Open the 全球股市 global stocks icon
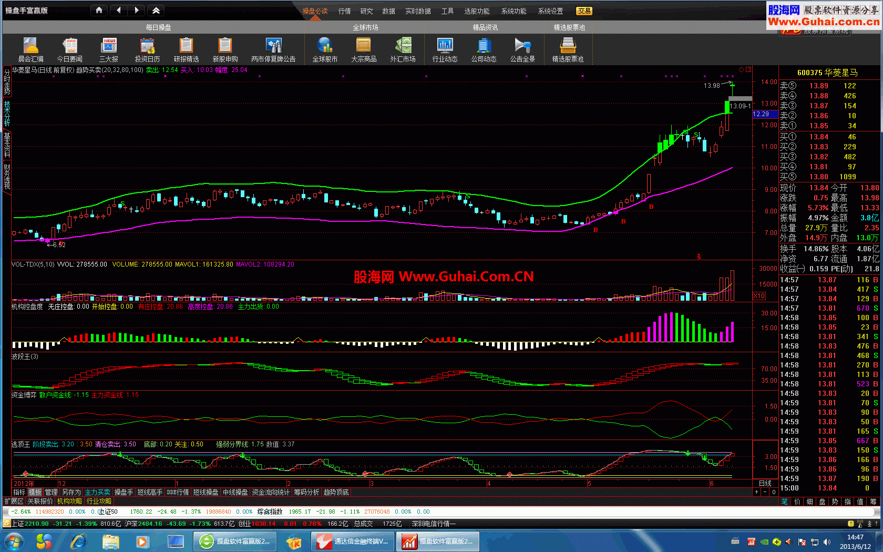 [x=325, y=50]
